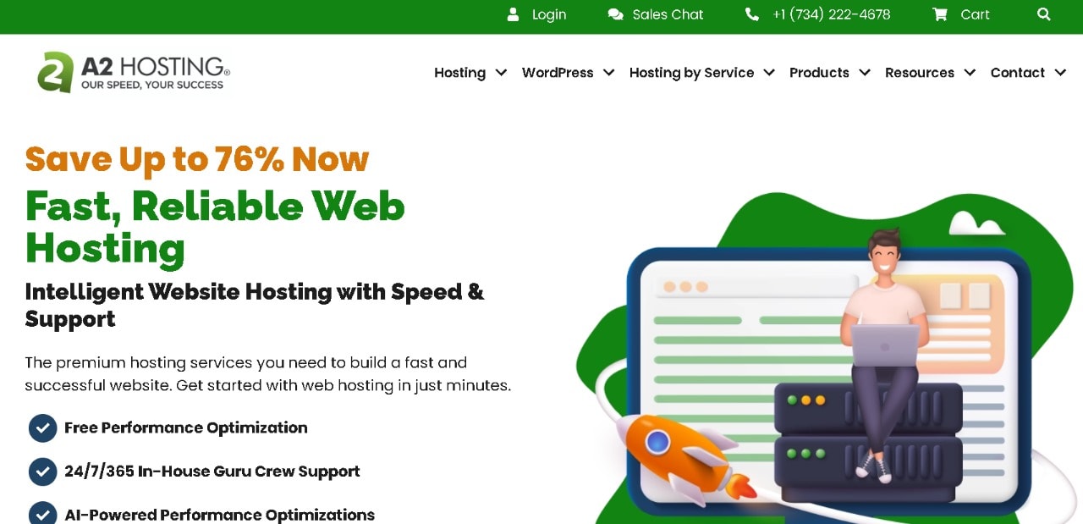Open the Contact menu chevron
Image resolution: width=1083 pixels, height=524 pixels.
[x=1060, y=73]
